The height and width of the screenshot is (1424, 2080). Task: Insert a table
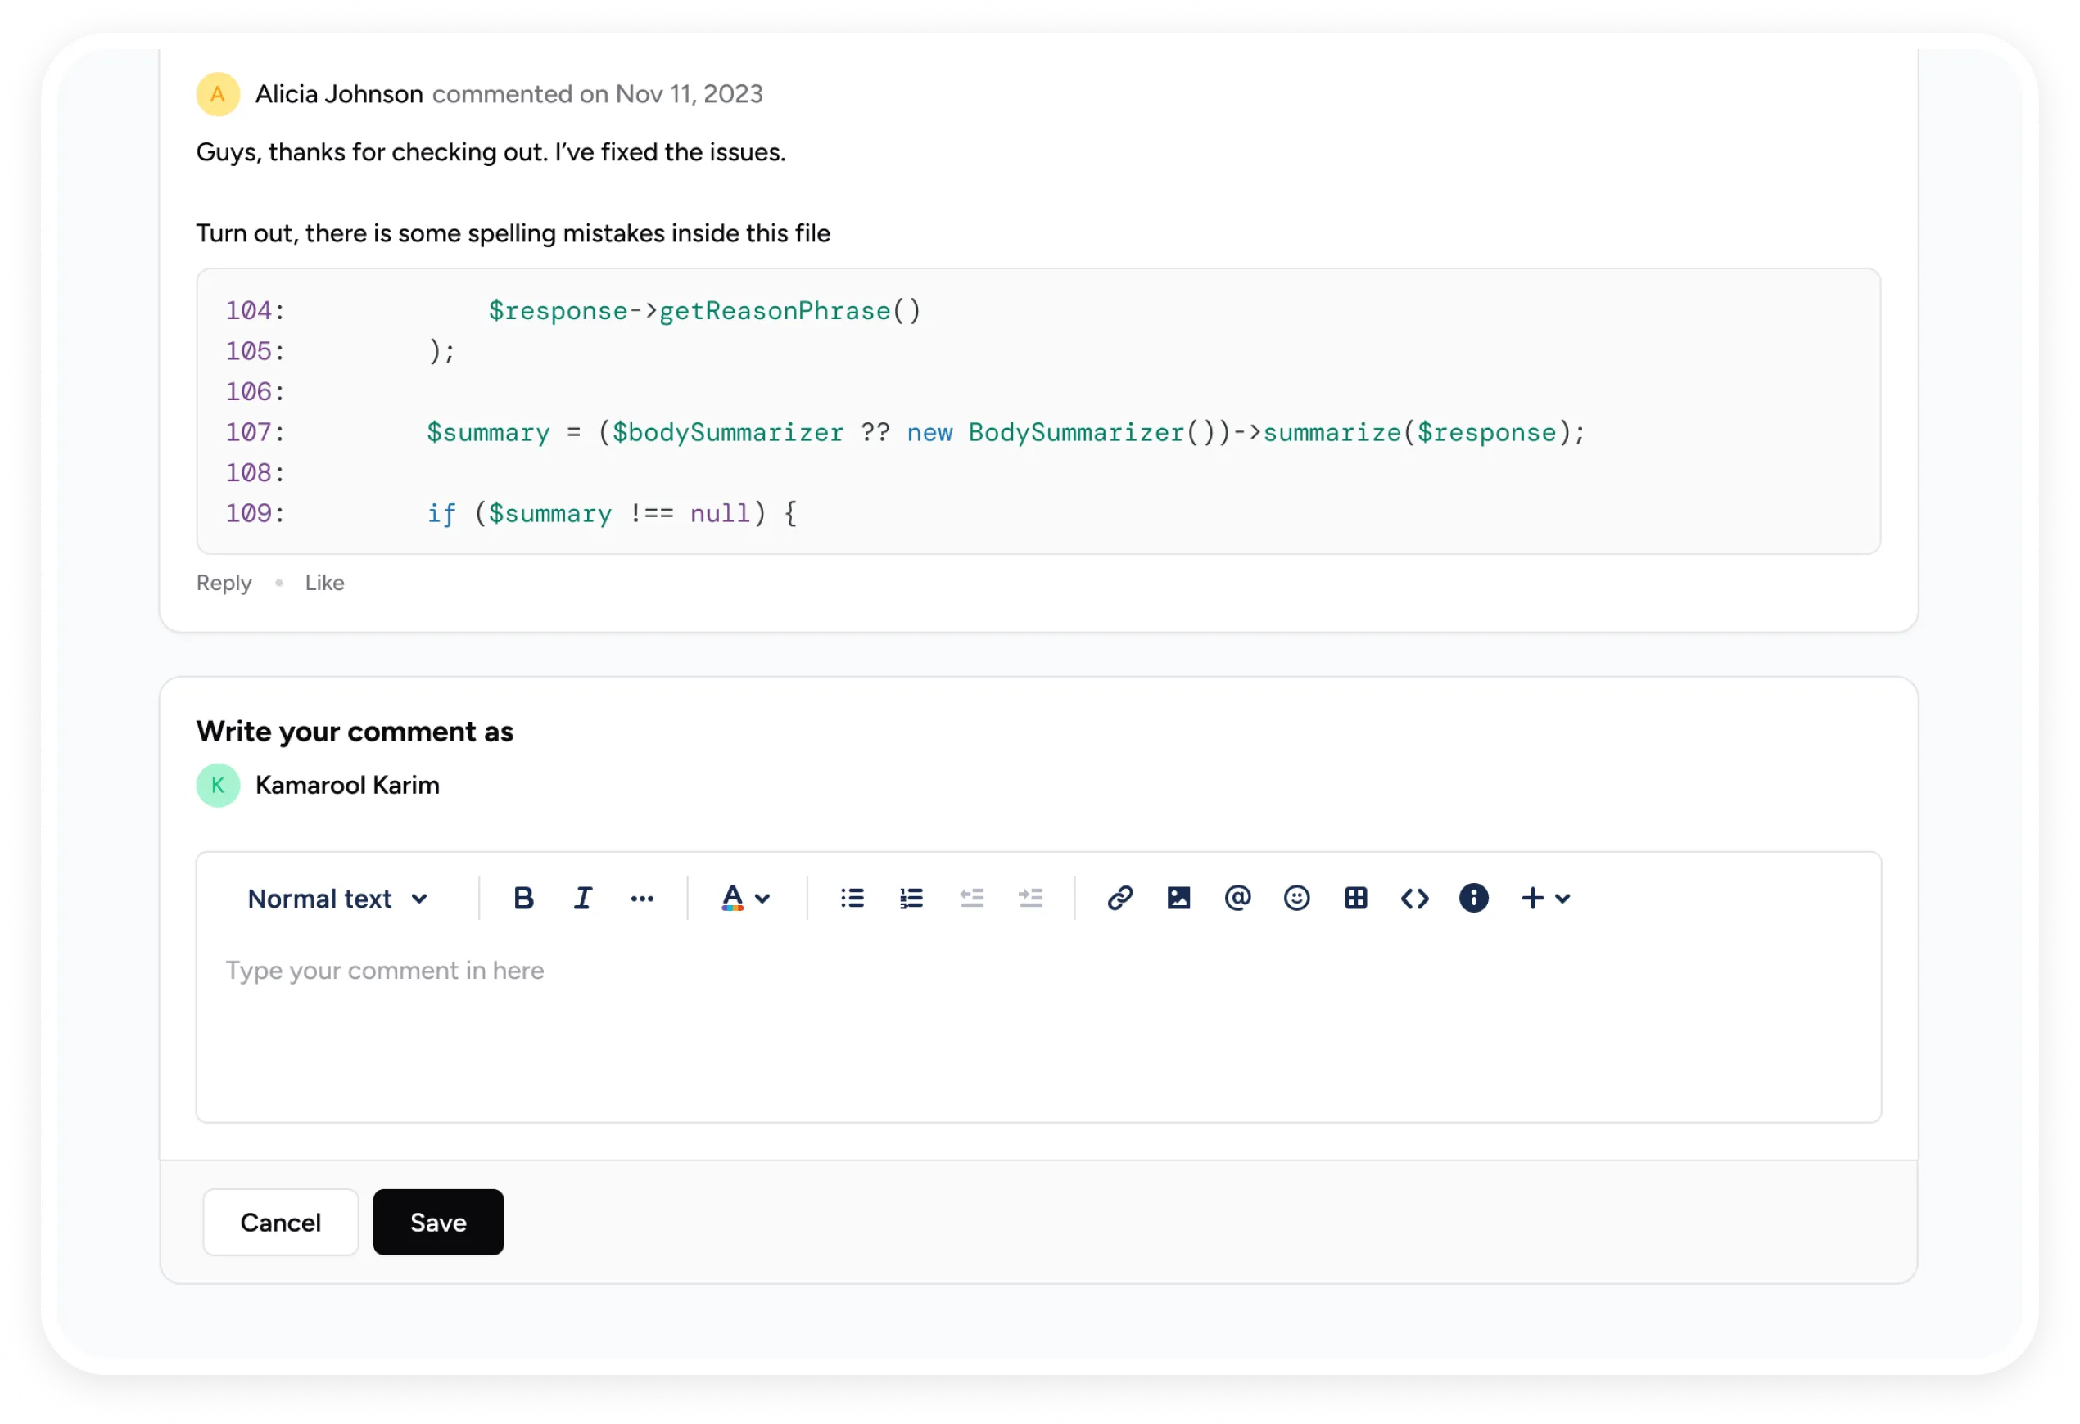[1355, 898]
